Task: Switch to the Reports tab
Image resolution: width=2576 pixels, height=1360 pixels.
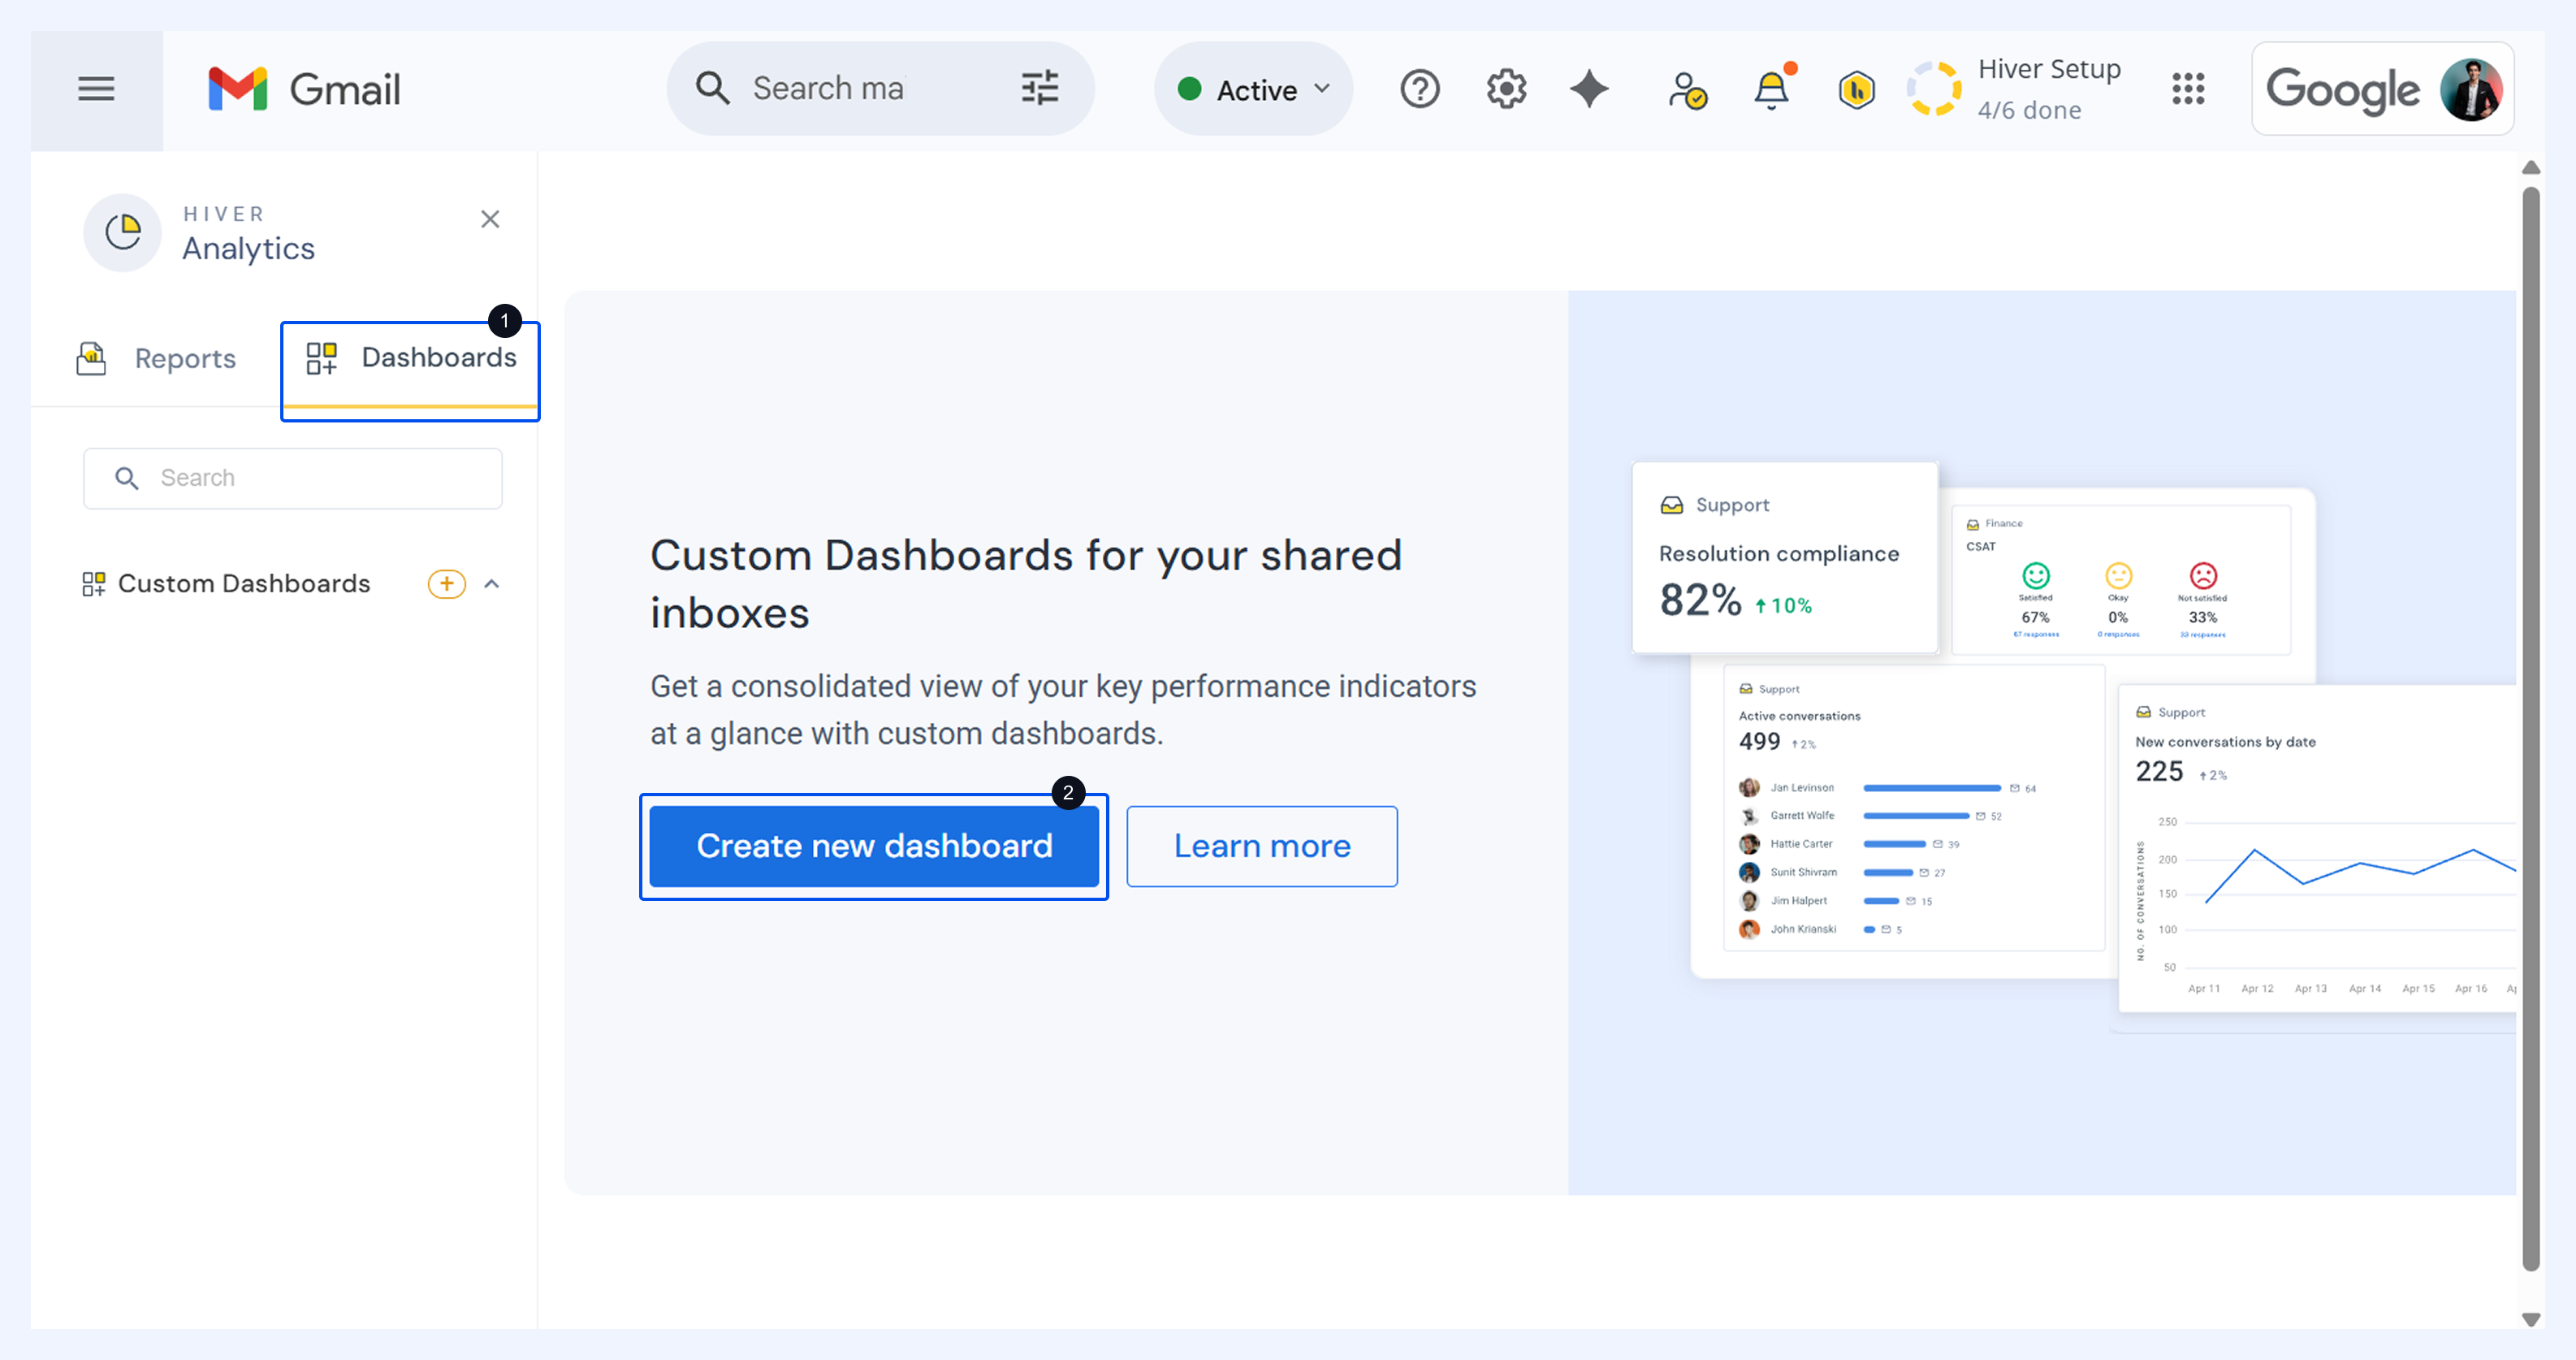Action: (x=157, y=358)
